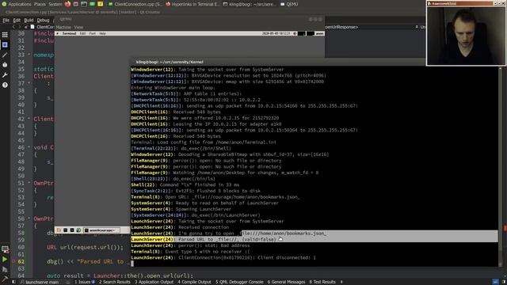The height and width of the screenshot is (285, 507).
Task: Open Help mode question mark icon
Action: coord(5,85)
